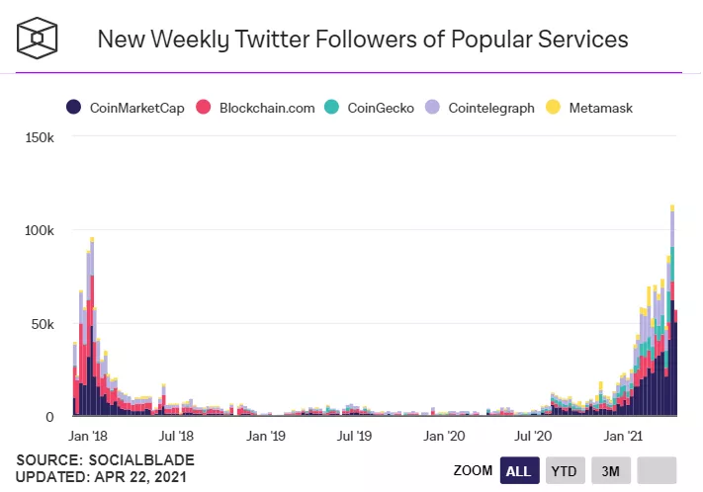Click the chart title text
The height and width of the screenshot is (492, 703).
[363, 39]
